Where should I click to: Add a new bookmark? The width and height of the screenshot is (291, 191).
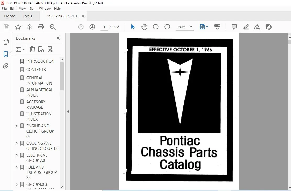[41, 49]
